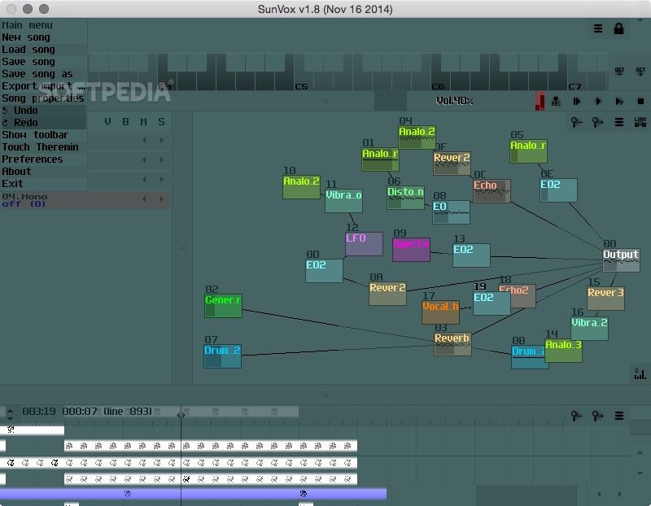Toggle the LINK modules button
Image resolution: width=651 pixels, height=506 pixels.
coord(640,122)
